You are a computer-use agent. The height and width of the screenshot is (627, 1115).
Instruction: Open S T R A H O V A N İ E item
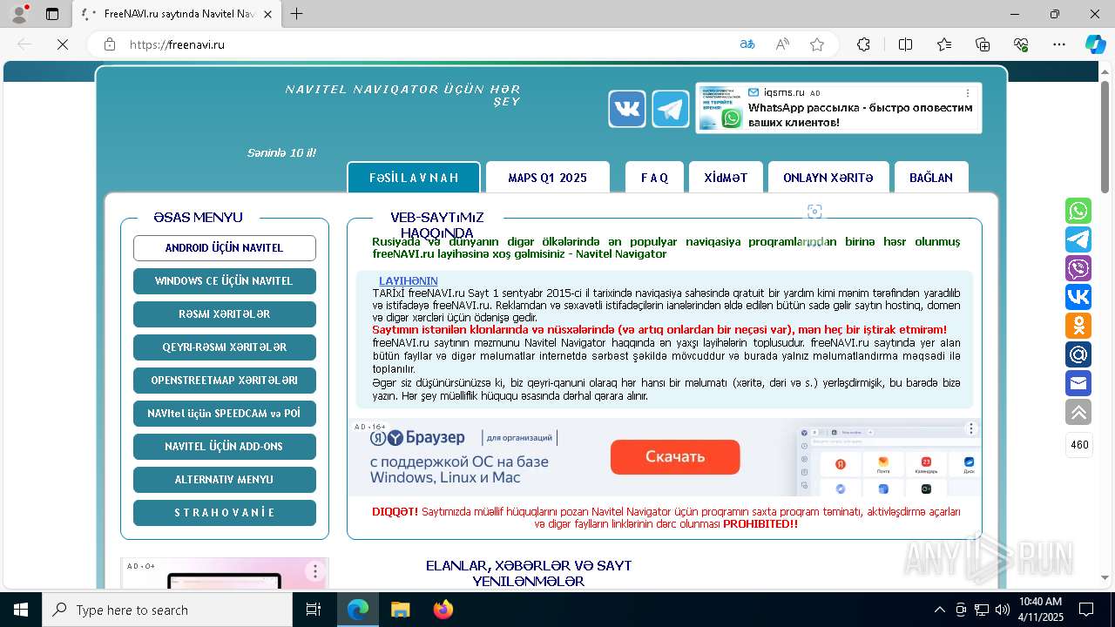coord(225,513)
